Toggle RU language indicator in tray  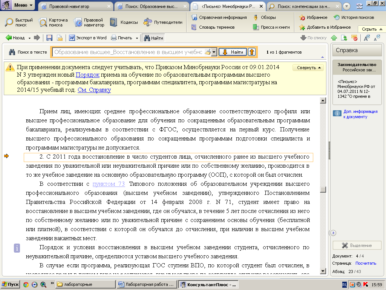click(345, 285)
